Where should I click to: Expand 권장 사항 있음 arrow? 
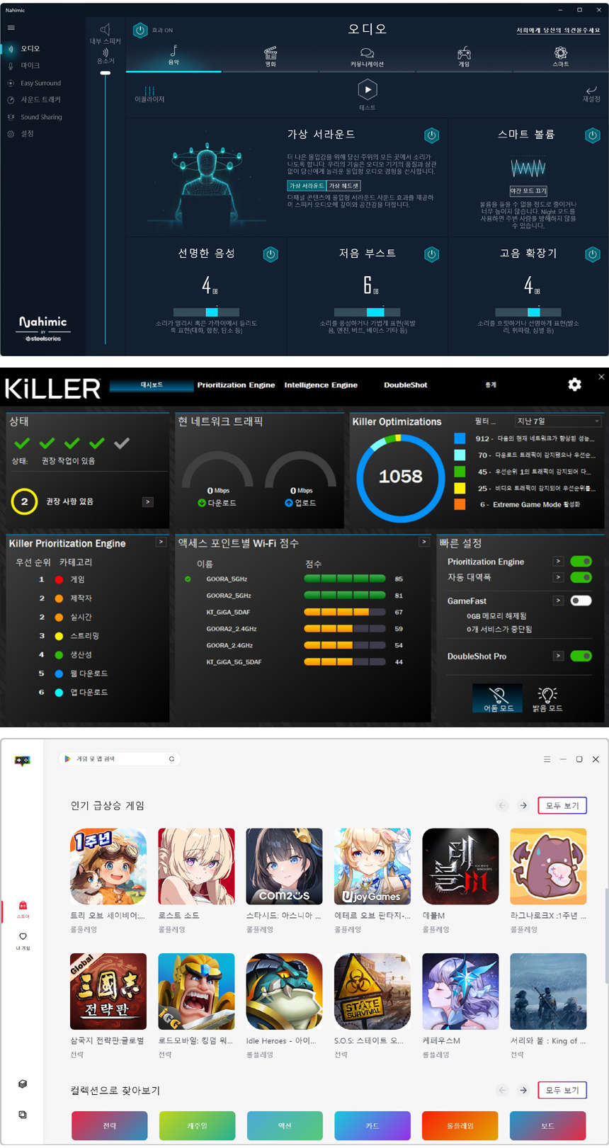(147, 501)
